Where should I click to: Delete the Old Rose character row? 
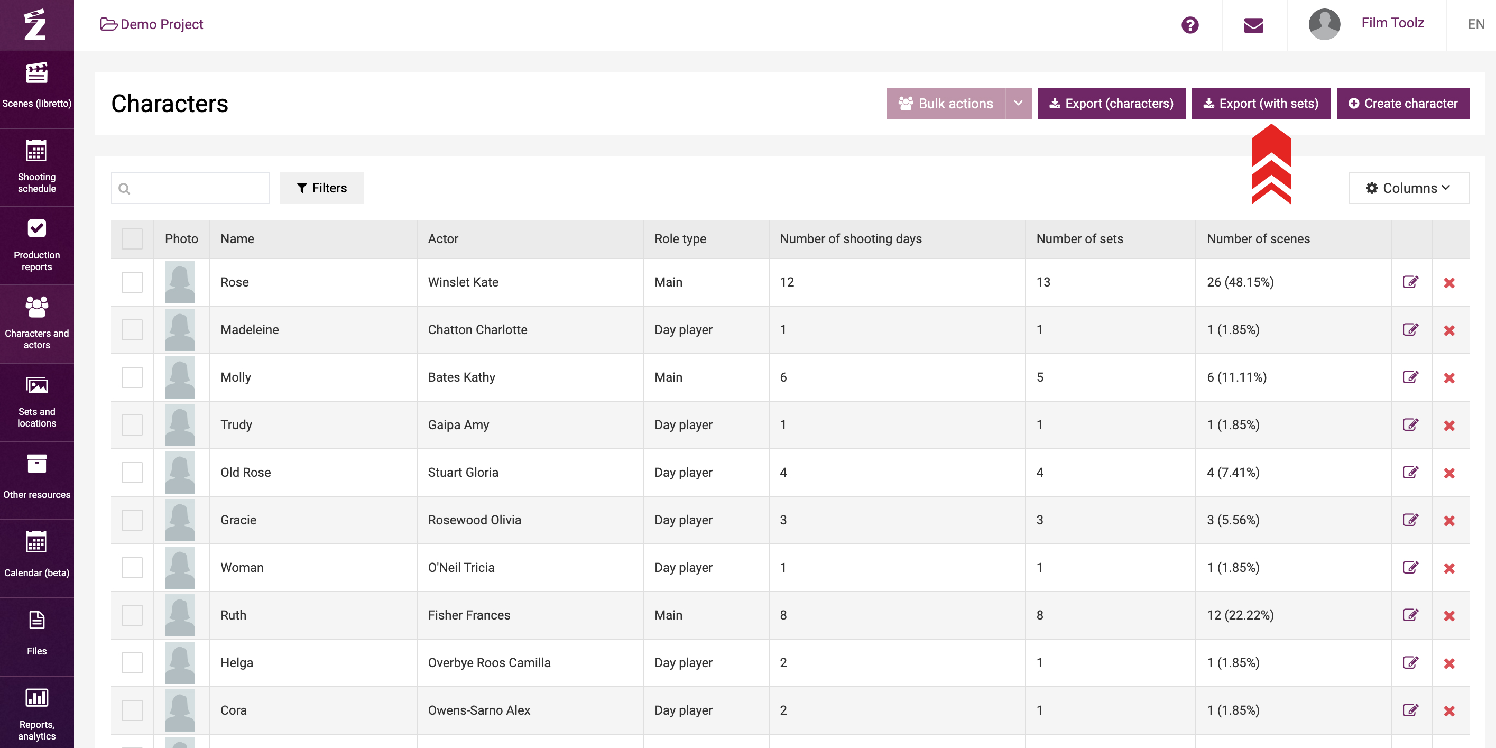pyautogui.click(x=1449, y=473)
